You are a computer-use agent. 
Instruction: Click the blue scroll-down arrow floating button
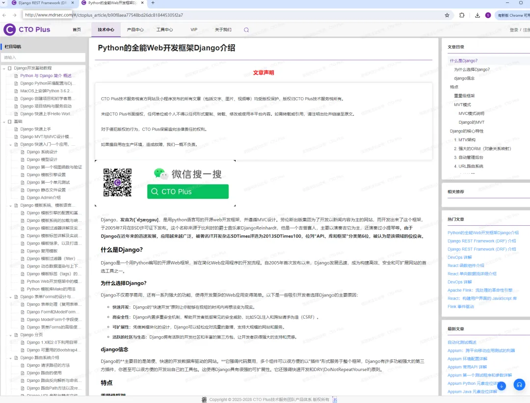[502, 385]
